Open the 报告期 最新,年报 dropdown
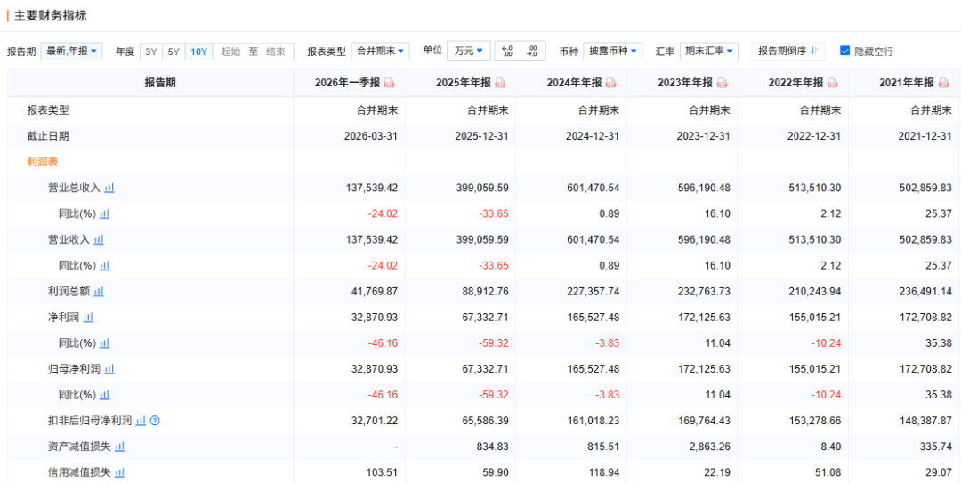Image resolution: width=961 pixels, height=483 pixels. [72, 52]
